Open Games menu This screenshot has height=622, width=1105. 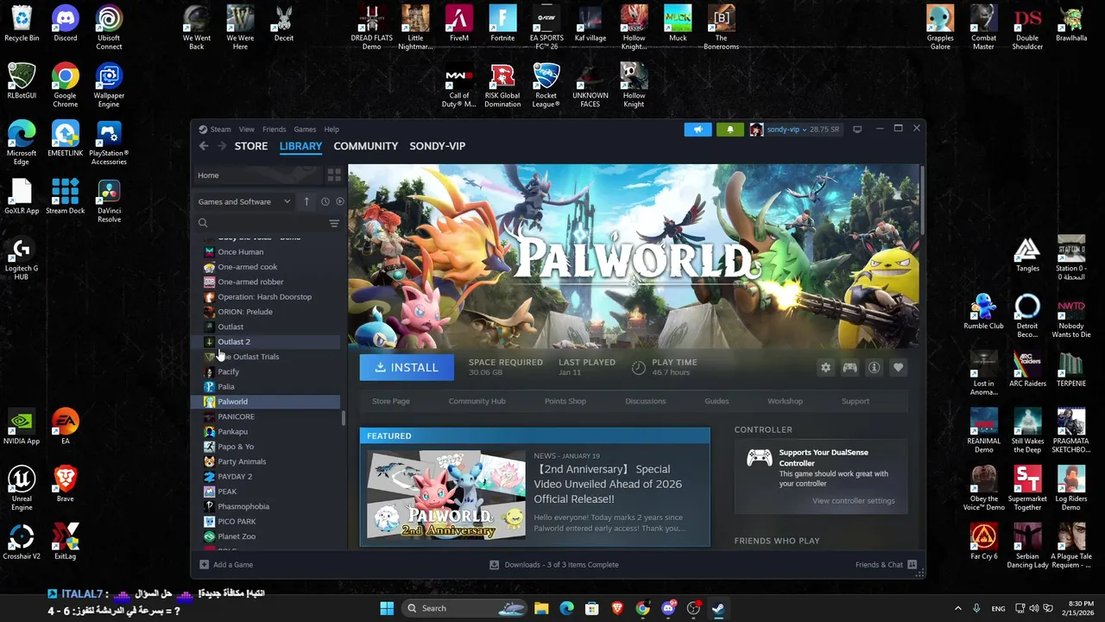point(305,130)
